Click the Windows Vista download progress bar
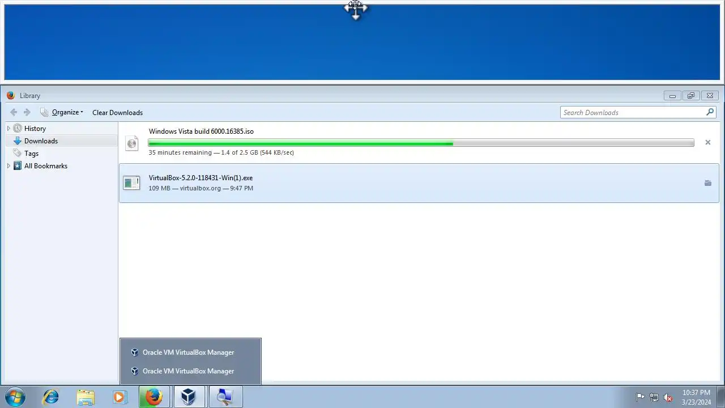The height and width of the screenshot is (408, 725). click(421, 143)
